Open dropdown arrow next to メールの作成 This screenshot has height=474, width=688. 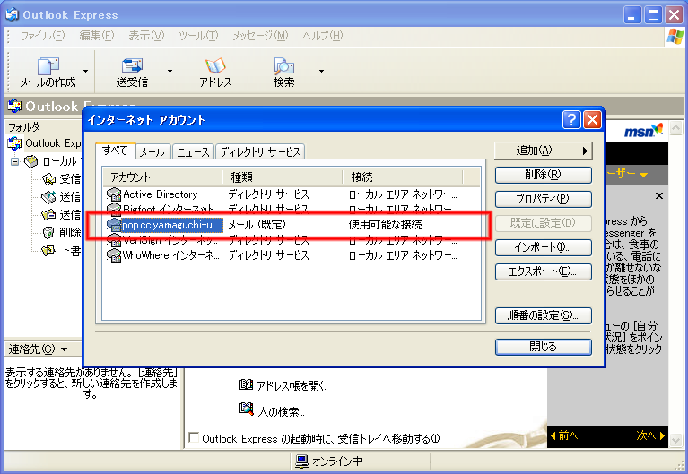[85, 71]
